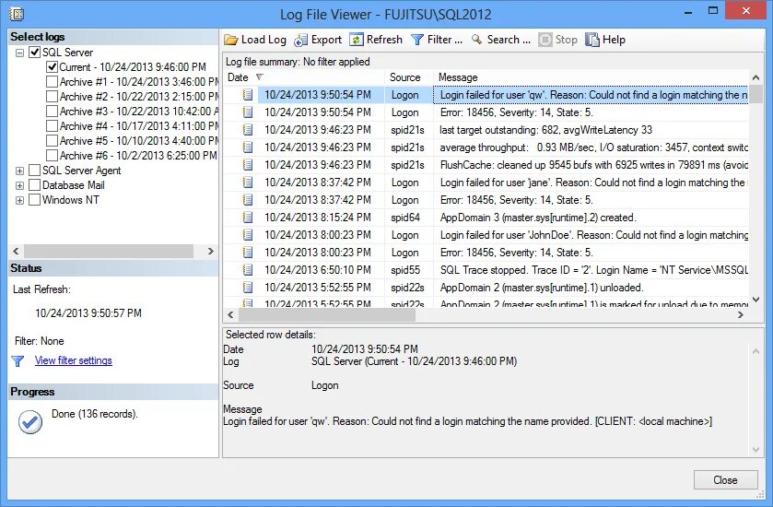Image resolution: width=773 pixels, height=507 pixels.
Task: Click the Search magnifier icon
Action: click(x=476, y=40)
